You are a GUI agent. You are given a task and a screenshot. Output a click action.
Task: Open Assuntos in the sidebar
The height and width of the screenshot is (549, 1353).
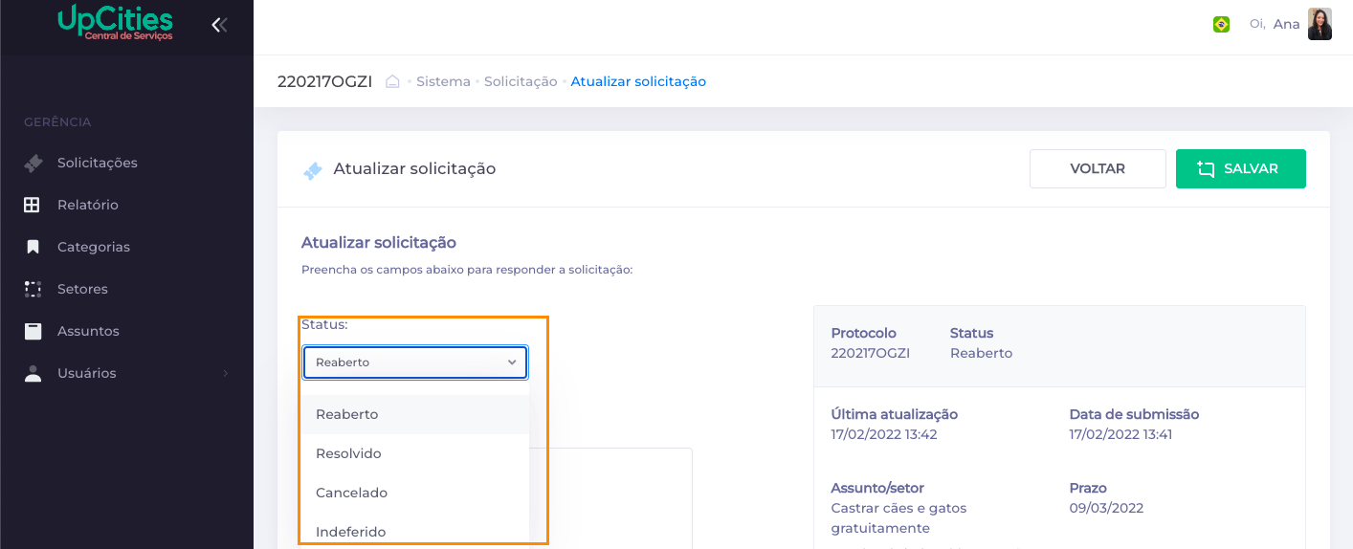click(x=88, y=331)
